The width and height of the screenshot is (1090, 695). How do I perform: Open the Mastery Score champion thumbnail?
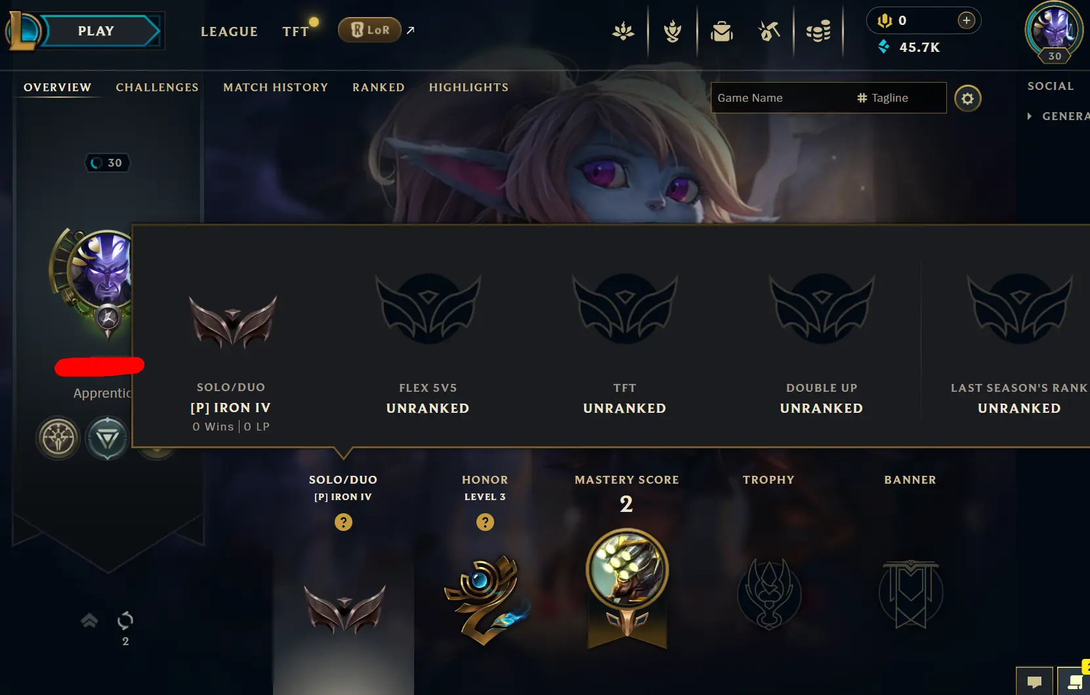click(627, 568)
